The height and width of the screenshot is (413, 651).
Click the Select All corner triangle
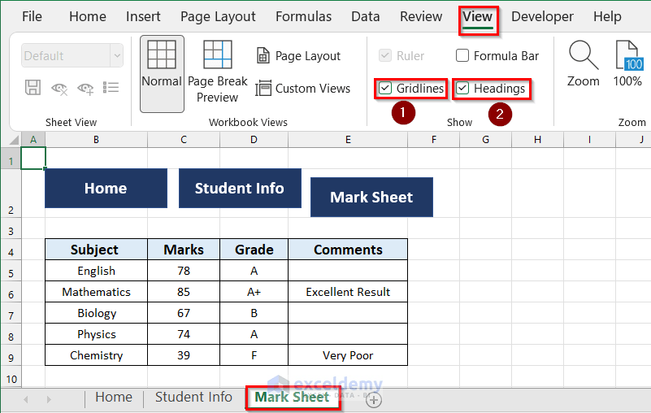click(x=14, y=140)
